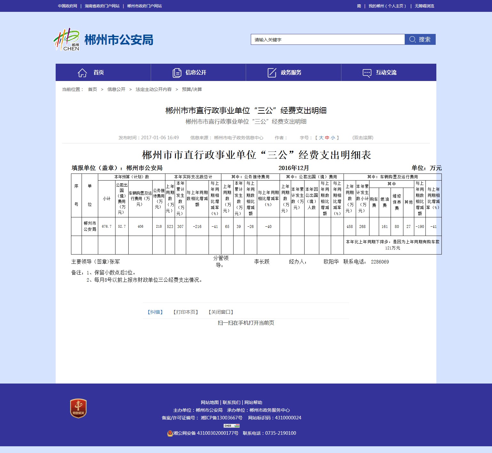
Task: Click table cell value 307
Action: point(180,226)
